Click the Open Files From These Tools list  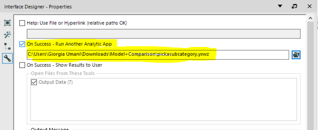point(164,100)
